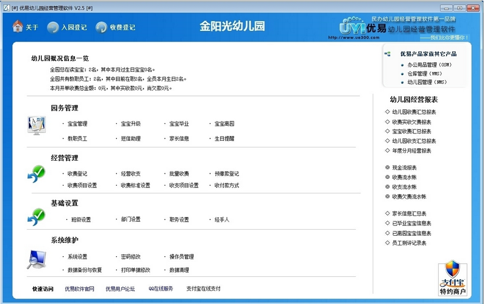Open 预缴款登记

227,174
